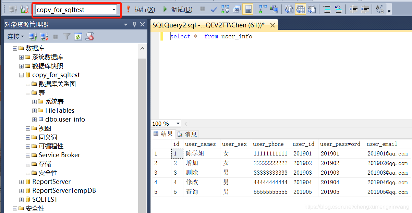Click the filter icon in Object Explorer
412x213 pixels.
tap(66, 36)
